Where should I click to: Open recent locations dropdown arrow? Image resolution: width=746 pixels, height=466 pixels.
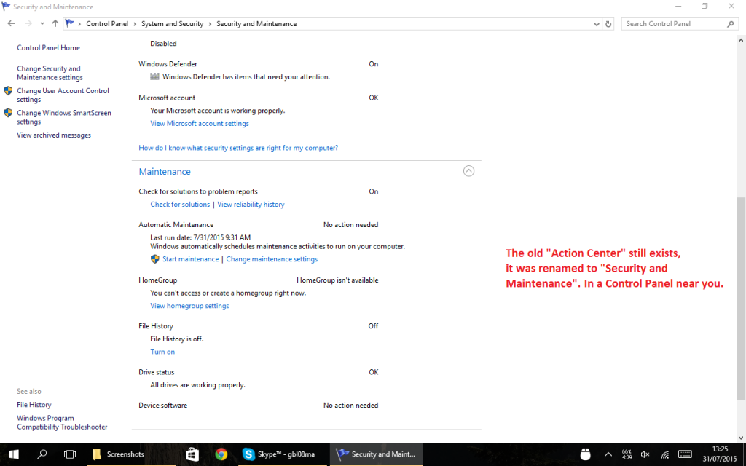tap(42, 24)
